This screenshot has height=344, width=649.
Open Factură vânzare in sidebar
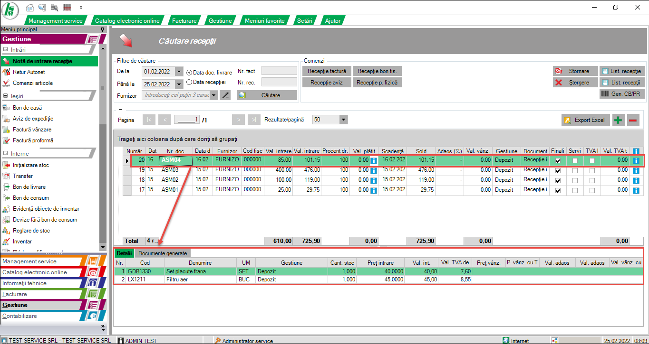(32, 130)
